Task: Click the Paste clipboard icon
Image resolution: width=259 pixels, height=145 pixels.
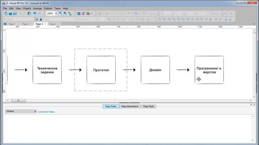Action: pos(30,14)
